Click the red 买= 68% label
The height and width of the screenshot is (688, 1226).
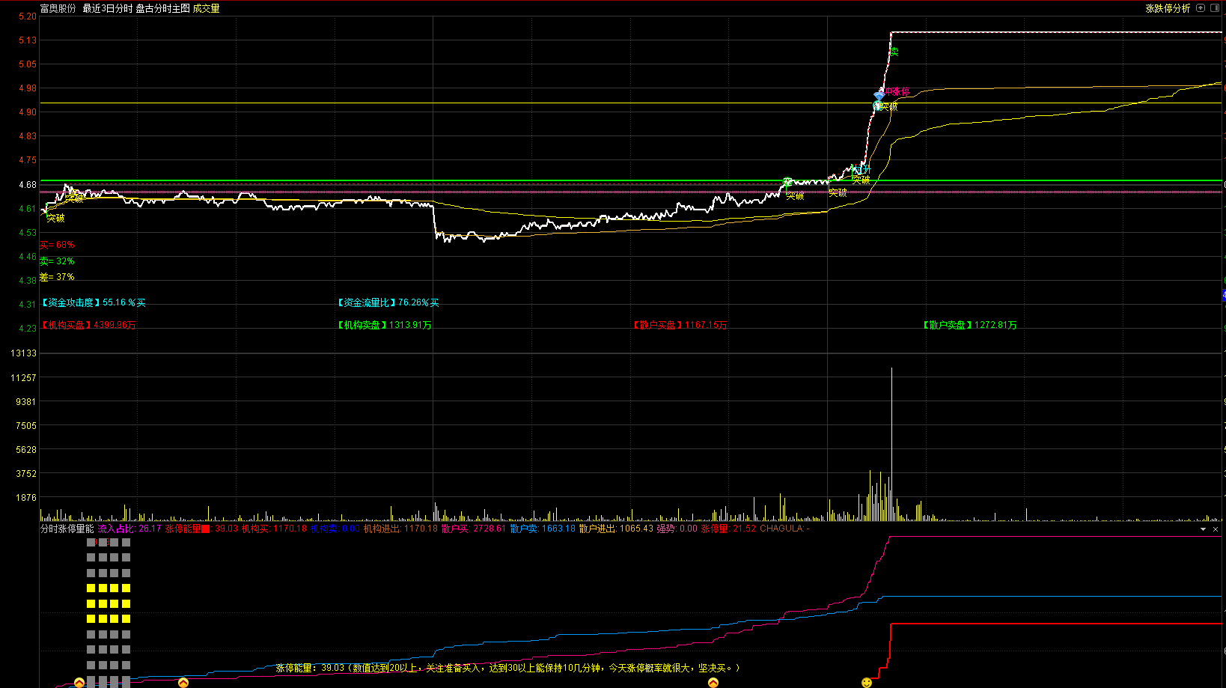(x=57, y=245)
